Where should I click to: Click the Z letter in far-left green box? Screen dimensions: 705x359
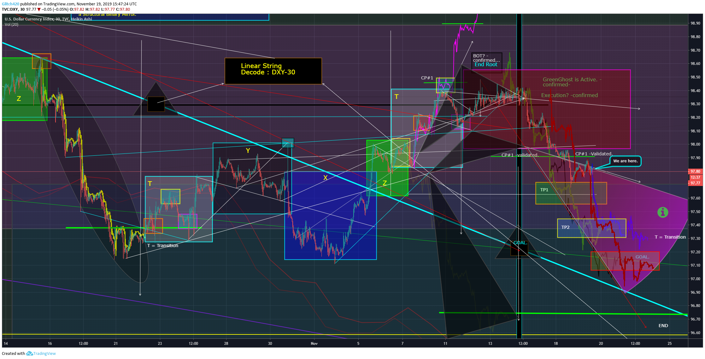(x=19, y=99)
